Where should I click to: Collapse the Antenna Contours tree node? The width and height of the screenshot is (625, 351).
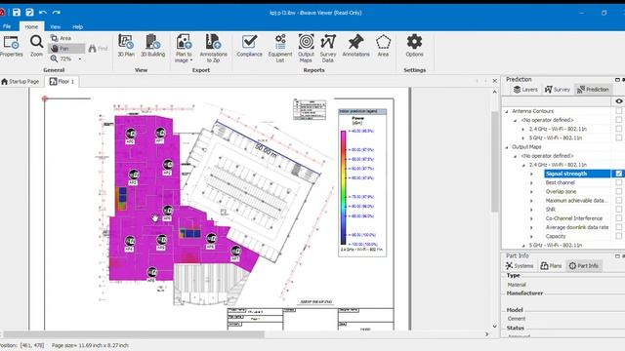click(507, 111)
